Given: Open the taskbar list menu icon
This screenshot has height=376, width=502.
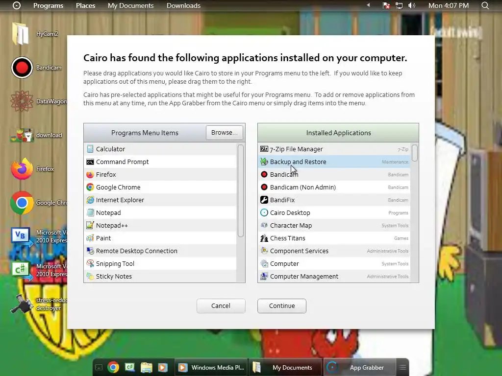Looking at the screenshot, I should pyautogui.click(x=403, y=367).
